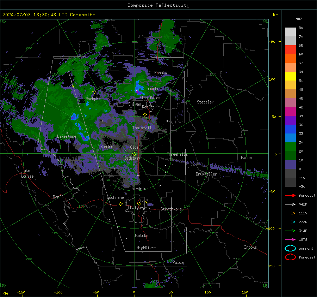Click the Banff label on the map

coord(58,197)
